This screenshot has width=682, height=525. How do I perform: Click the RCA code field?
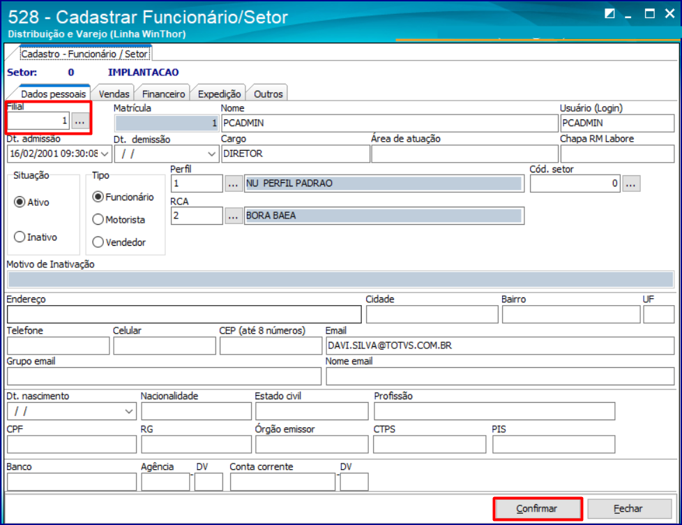click(x=197, y=216)
